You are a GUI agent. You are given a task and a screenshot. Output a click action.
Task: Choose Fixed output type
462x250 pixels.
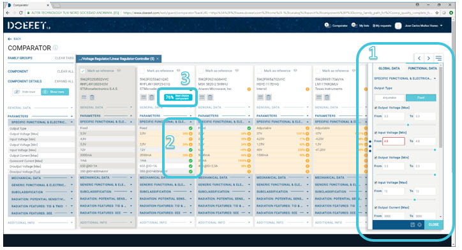(421, 98)
